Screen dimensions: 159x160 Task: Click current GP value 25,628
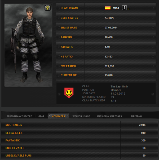pos(109,75)
